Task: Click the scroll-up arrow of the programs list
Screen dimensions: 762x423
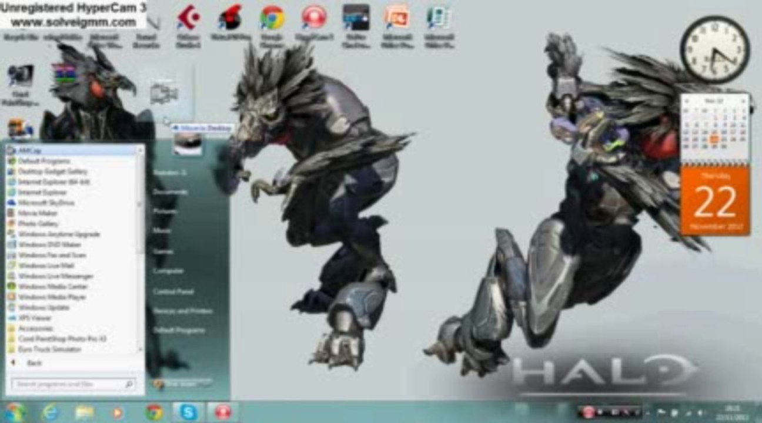Action: coord(141,150)
